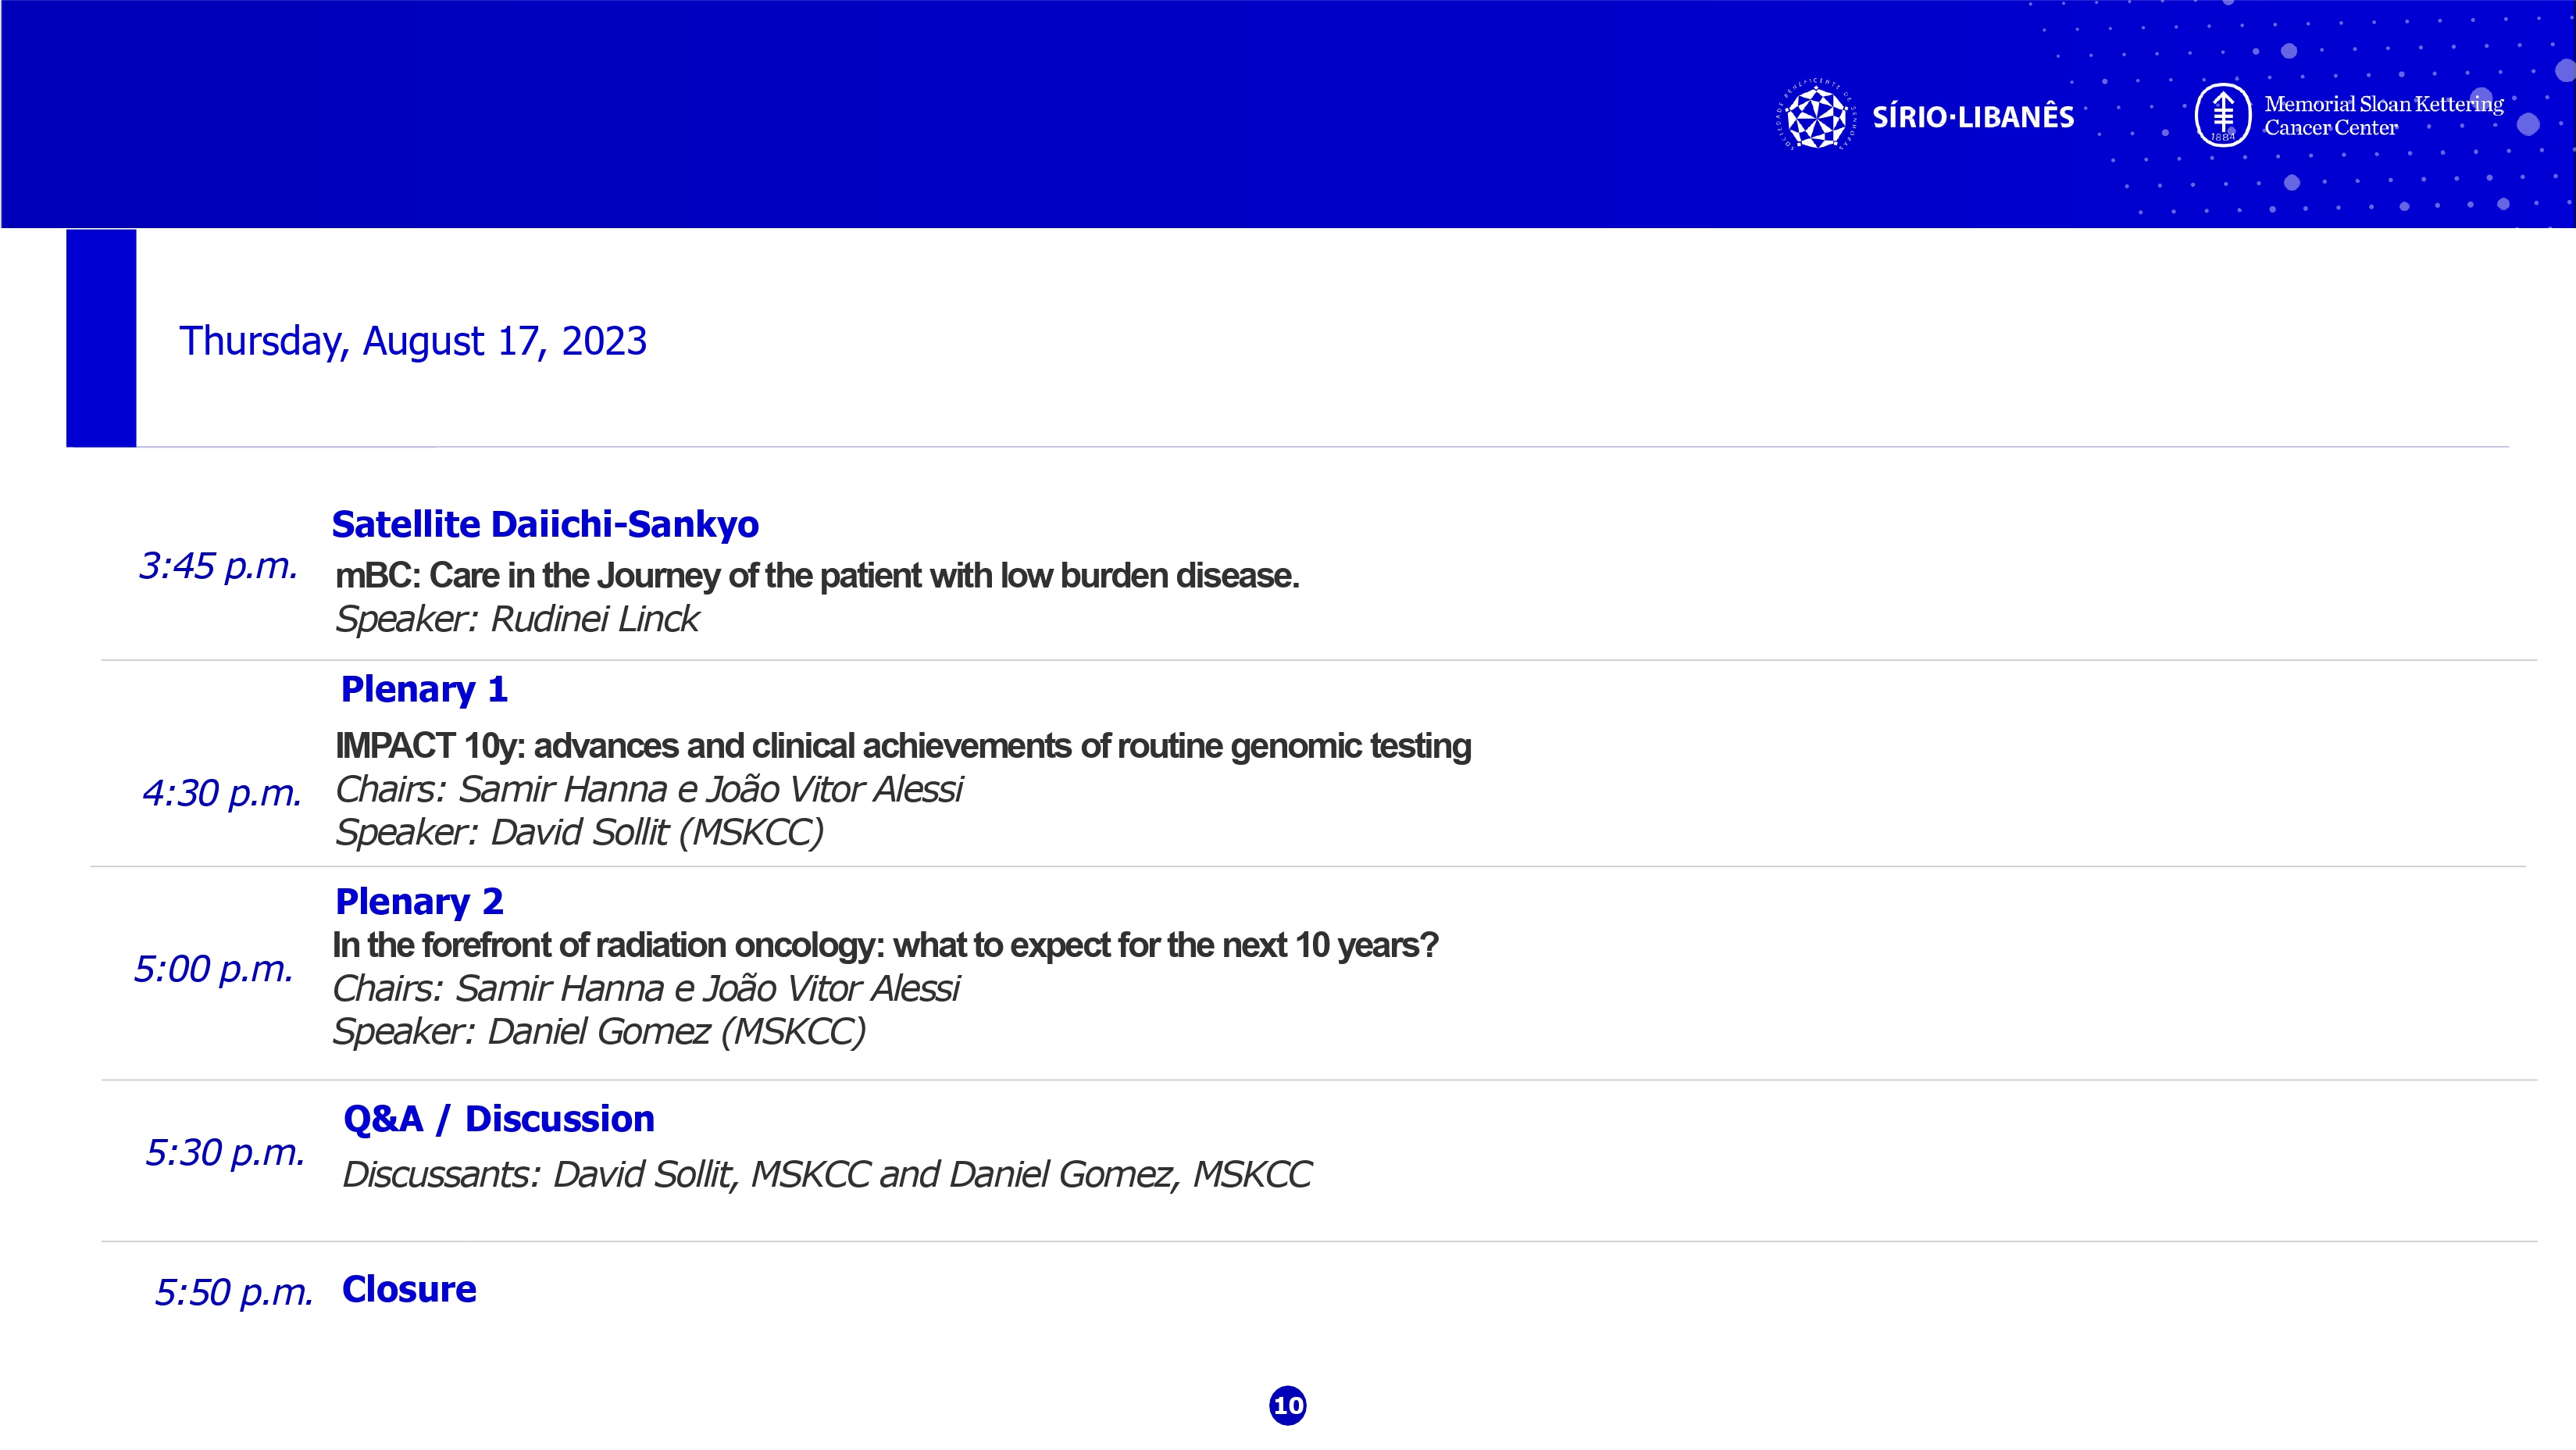Select the Memorial Sloan Kettering Cancer Center text
The image size is (2576, 1450).
2383,115
